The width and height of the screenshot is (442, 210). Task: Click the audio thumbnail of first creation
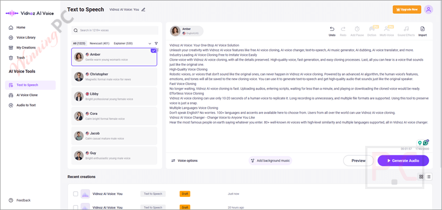[85, 194]
